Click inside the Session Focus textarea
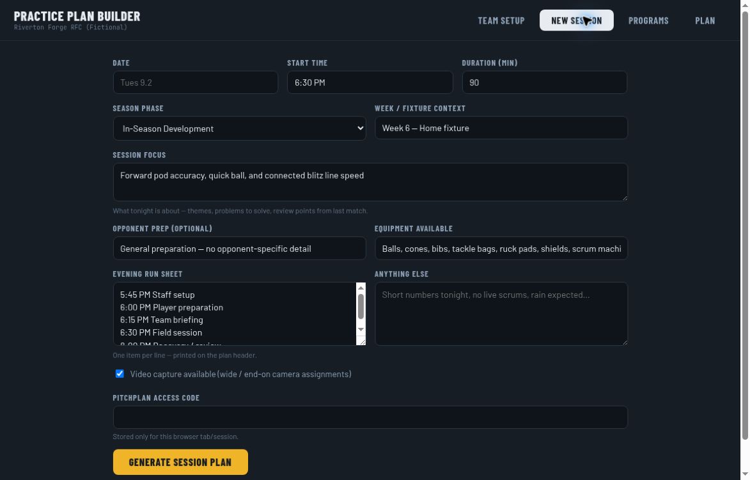This screenshot has height=480, width=750. click(x=370, y=182)
